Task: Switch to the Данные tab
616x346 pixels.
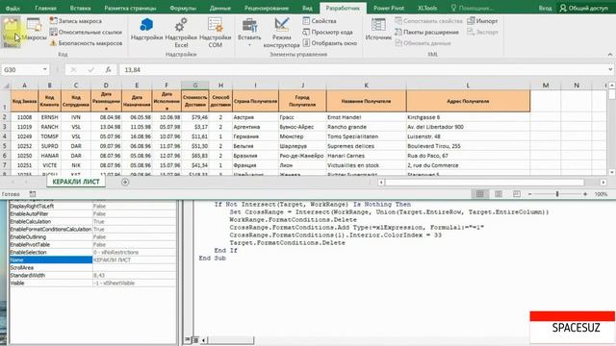Action: click(220, 8)
